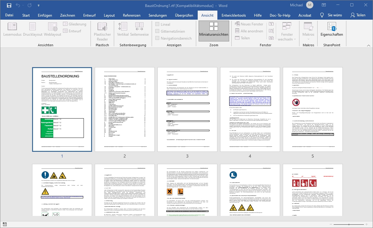Screen dimensions: 373x228
Task: Select the second-row thumbnail with fire extinguisher signs
Action: pos(313,190)
